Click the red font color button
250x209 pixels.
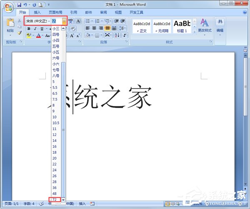(x=38, y=36)
